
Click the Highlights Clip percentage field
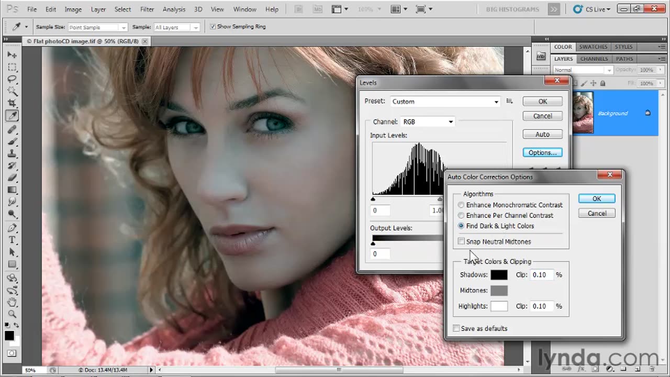click(x=541, y=306)
